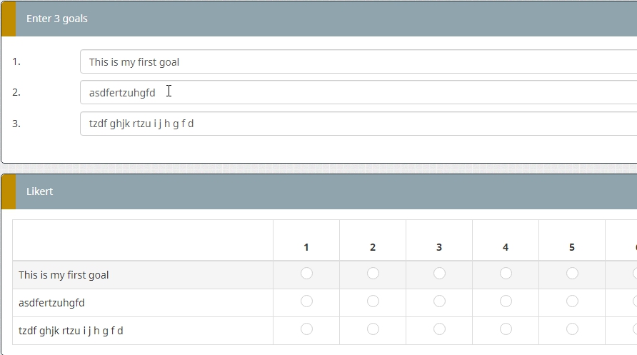Viewport: 637px width, 355px height.
Task: Choose rating 1 for the asdfertzuhgfd row
Action: click(x=306, y=301)
